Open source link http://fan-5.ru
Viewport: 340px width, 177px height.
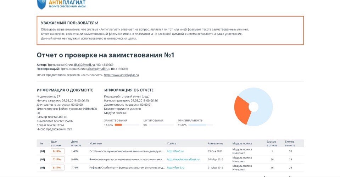coord(175,167)
